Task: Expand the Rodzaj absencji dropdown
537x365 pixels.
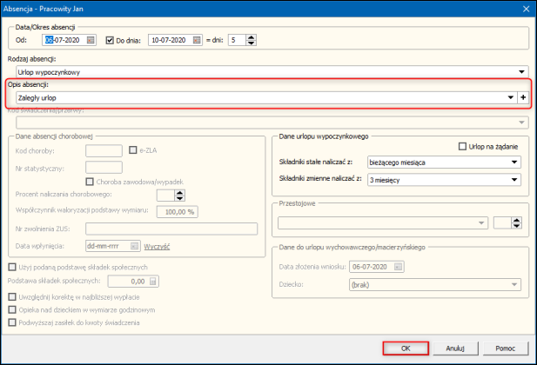Action: [521, 71]
